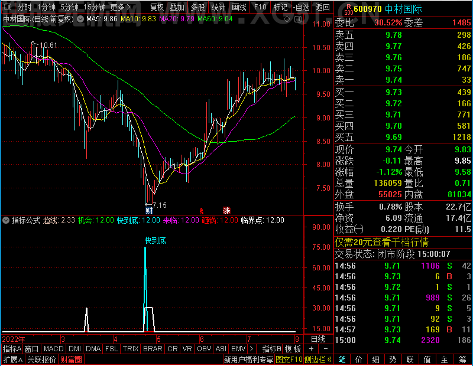Expand the 指标公式 indicator dropdown arrow
473x366 pixels.
tap(6, 220)
